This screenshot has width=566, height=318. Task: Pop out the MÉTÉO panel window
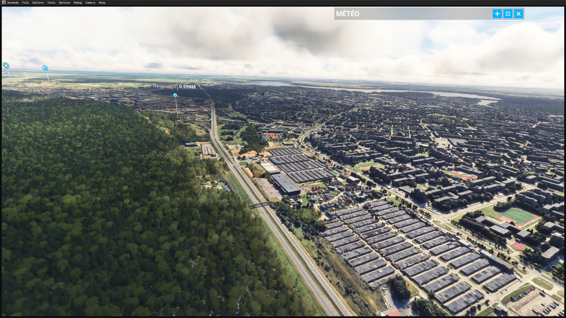pos(508,14)
